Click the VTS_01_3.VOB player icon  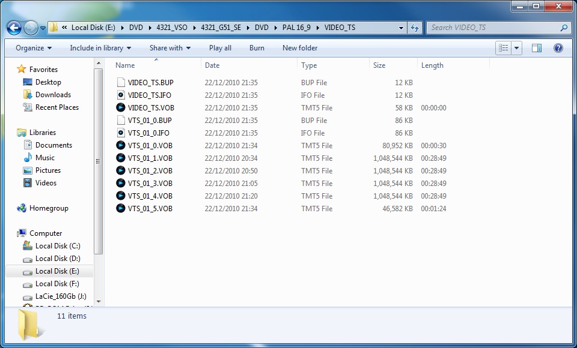[120, 183]
